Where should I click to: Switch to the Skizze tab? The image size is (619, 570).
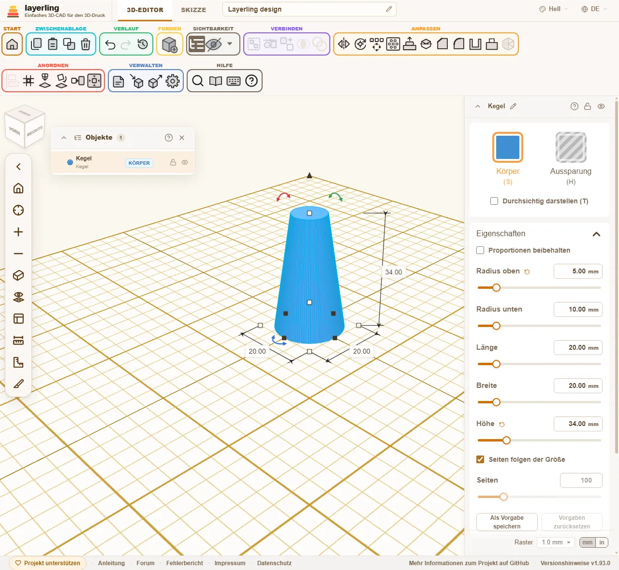tap(193, 10)
